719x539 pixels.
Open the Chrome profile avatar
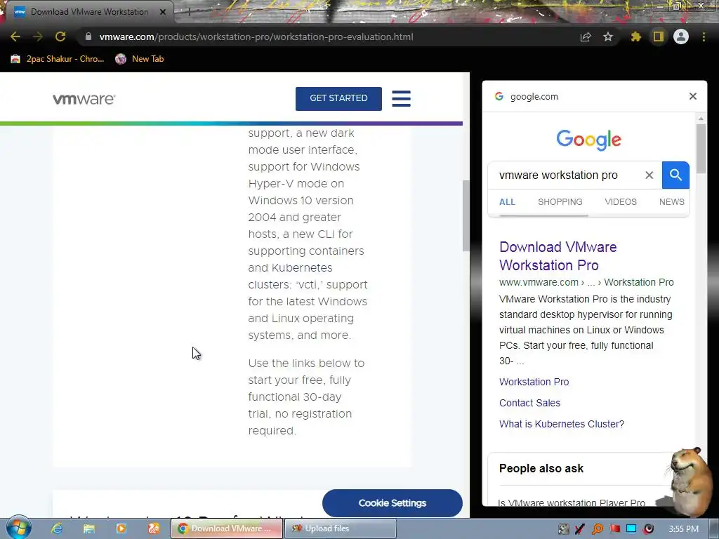pyautogui.click(x=681, y=36)
